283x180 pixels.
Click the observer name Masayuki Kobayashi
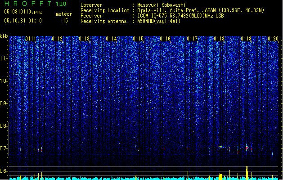[162, 5]
